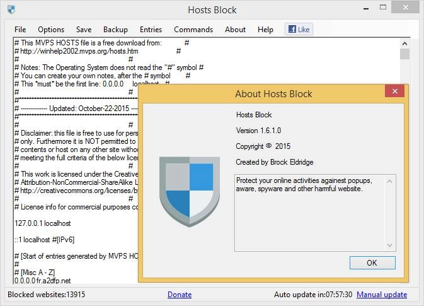Open the Options menu

click(51, 30)
